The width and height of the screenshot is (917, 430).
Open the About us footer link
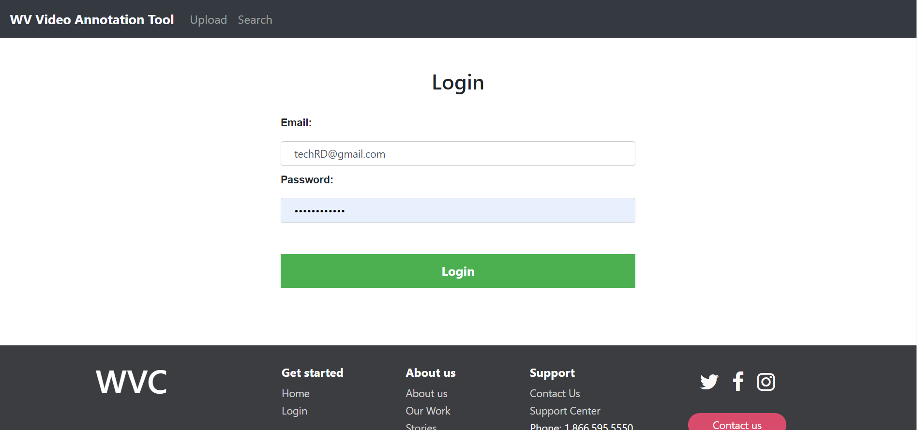click(x=426, y=393)
